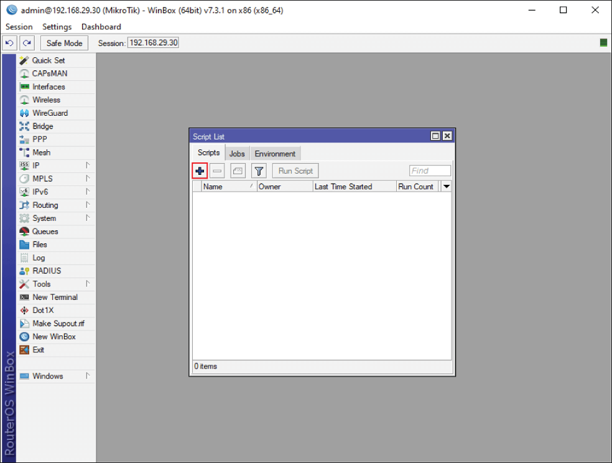Open the column dropdown arrow in Script List
Viewport: 612px width, 463px height.
446,187
